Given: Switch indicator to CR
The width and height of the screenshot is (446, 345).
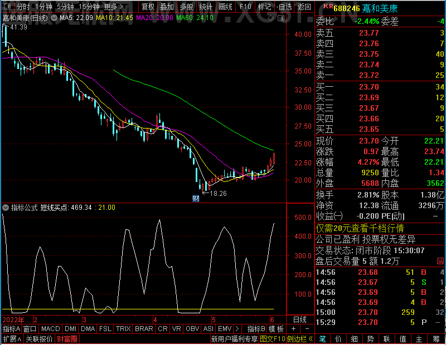Looking at the screenshot, I should coord(163,329).
